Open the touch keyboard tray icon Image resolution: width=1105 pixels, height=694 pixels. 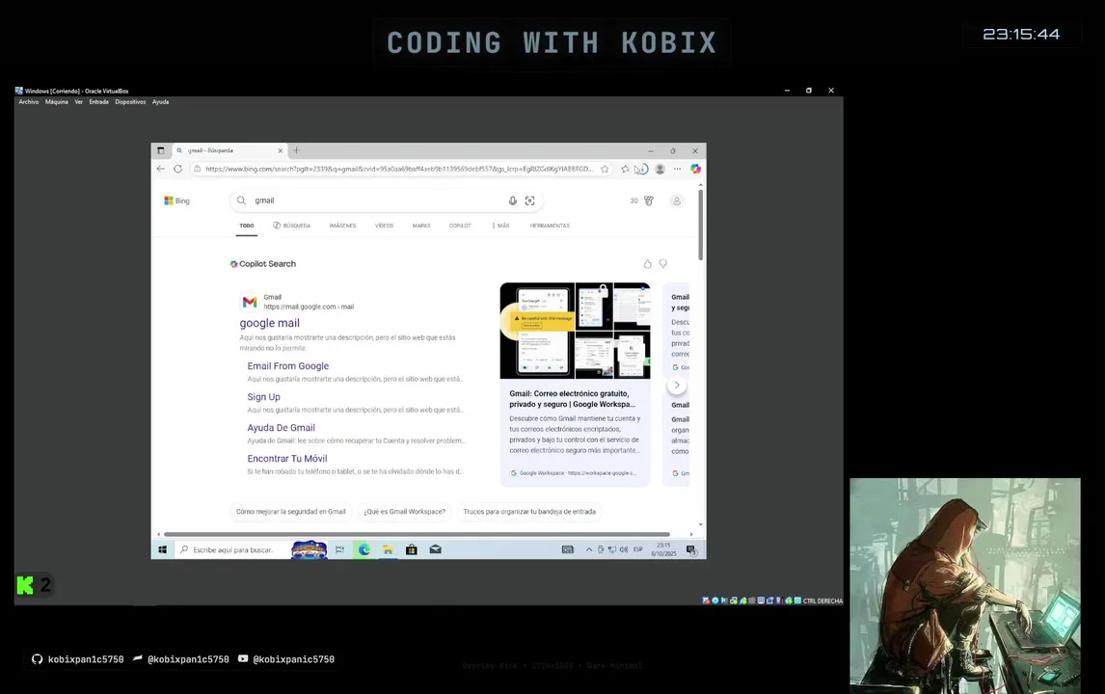[x=567, y=549]
